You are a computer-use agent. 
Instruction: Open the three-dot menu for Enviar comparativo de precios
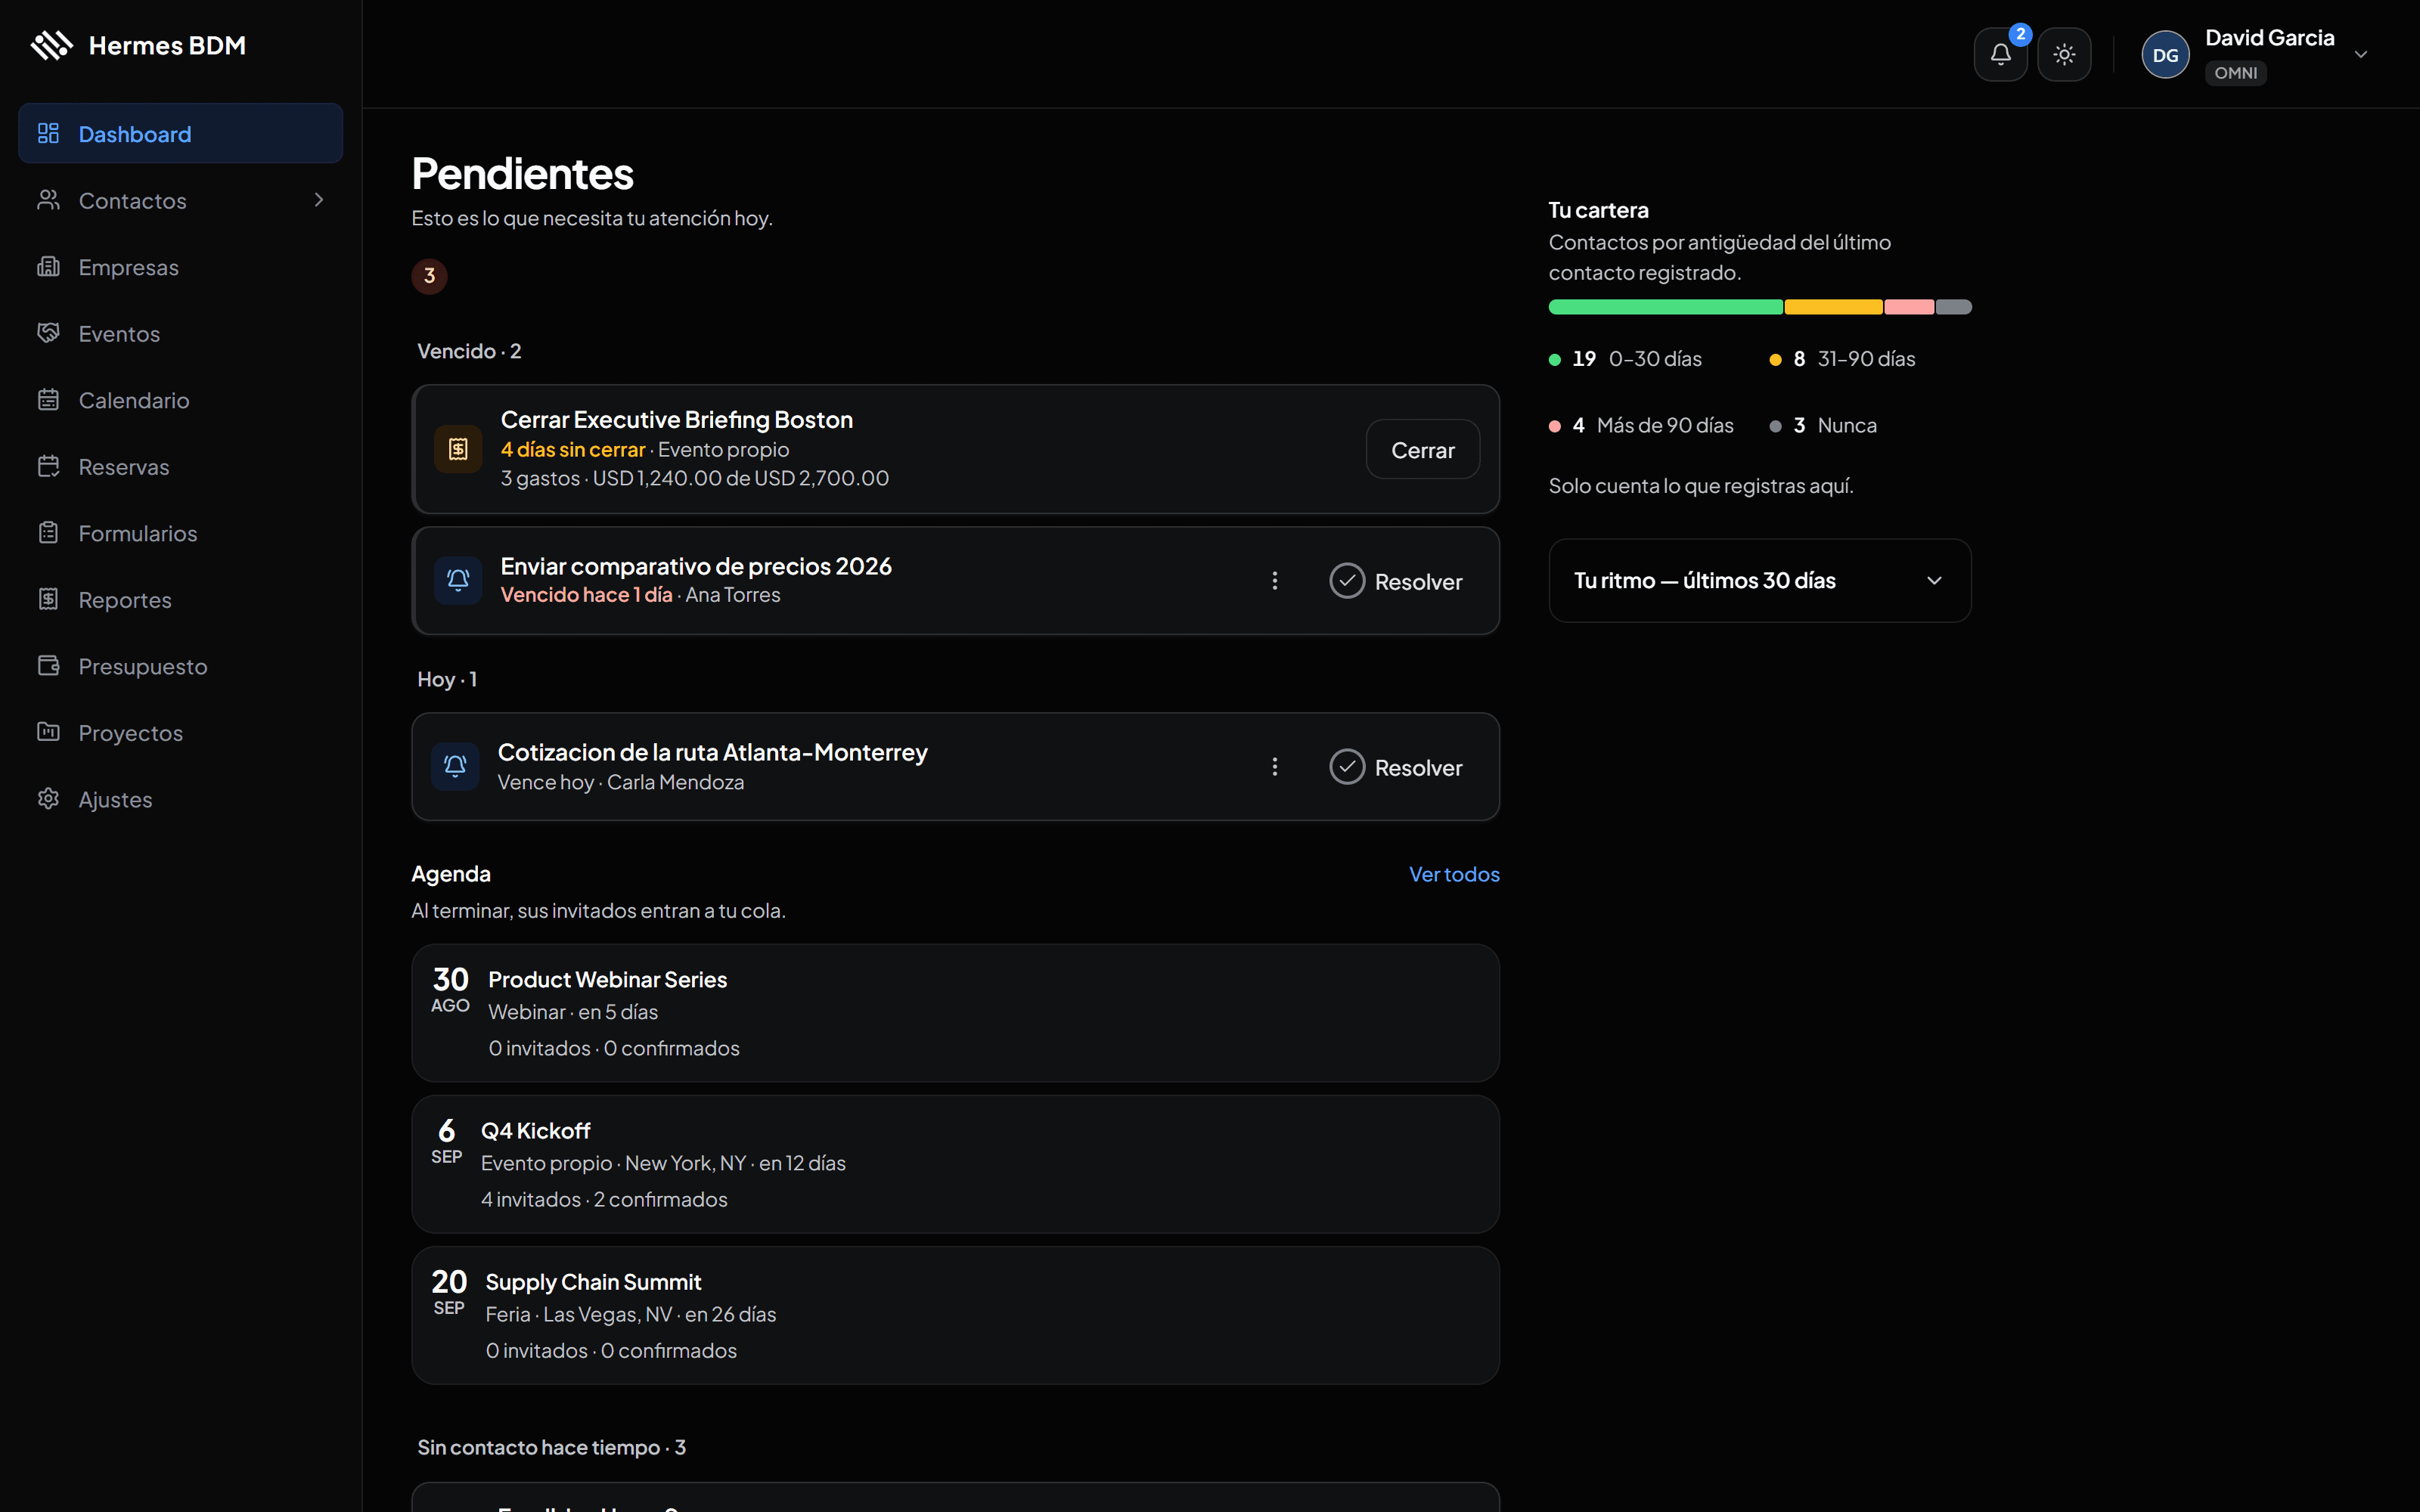[x=1274, y=581]
